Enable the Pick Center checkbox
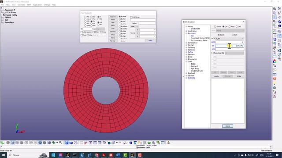 131,17
